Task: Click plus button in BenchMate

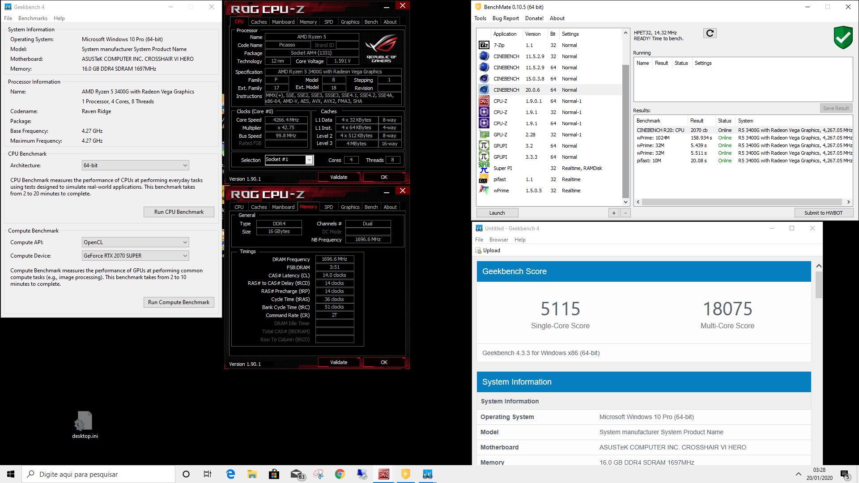Action: point(614,213)
